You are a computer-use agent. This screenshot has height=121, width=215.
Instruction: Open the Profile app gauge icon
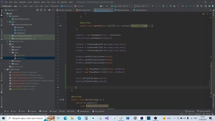171,6
